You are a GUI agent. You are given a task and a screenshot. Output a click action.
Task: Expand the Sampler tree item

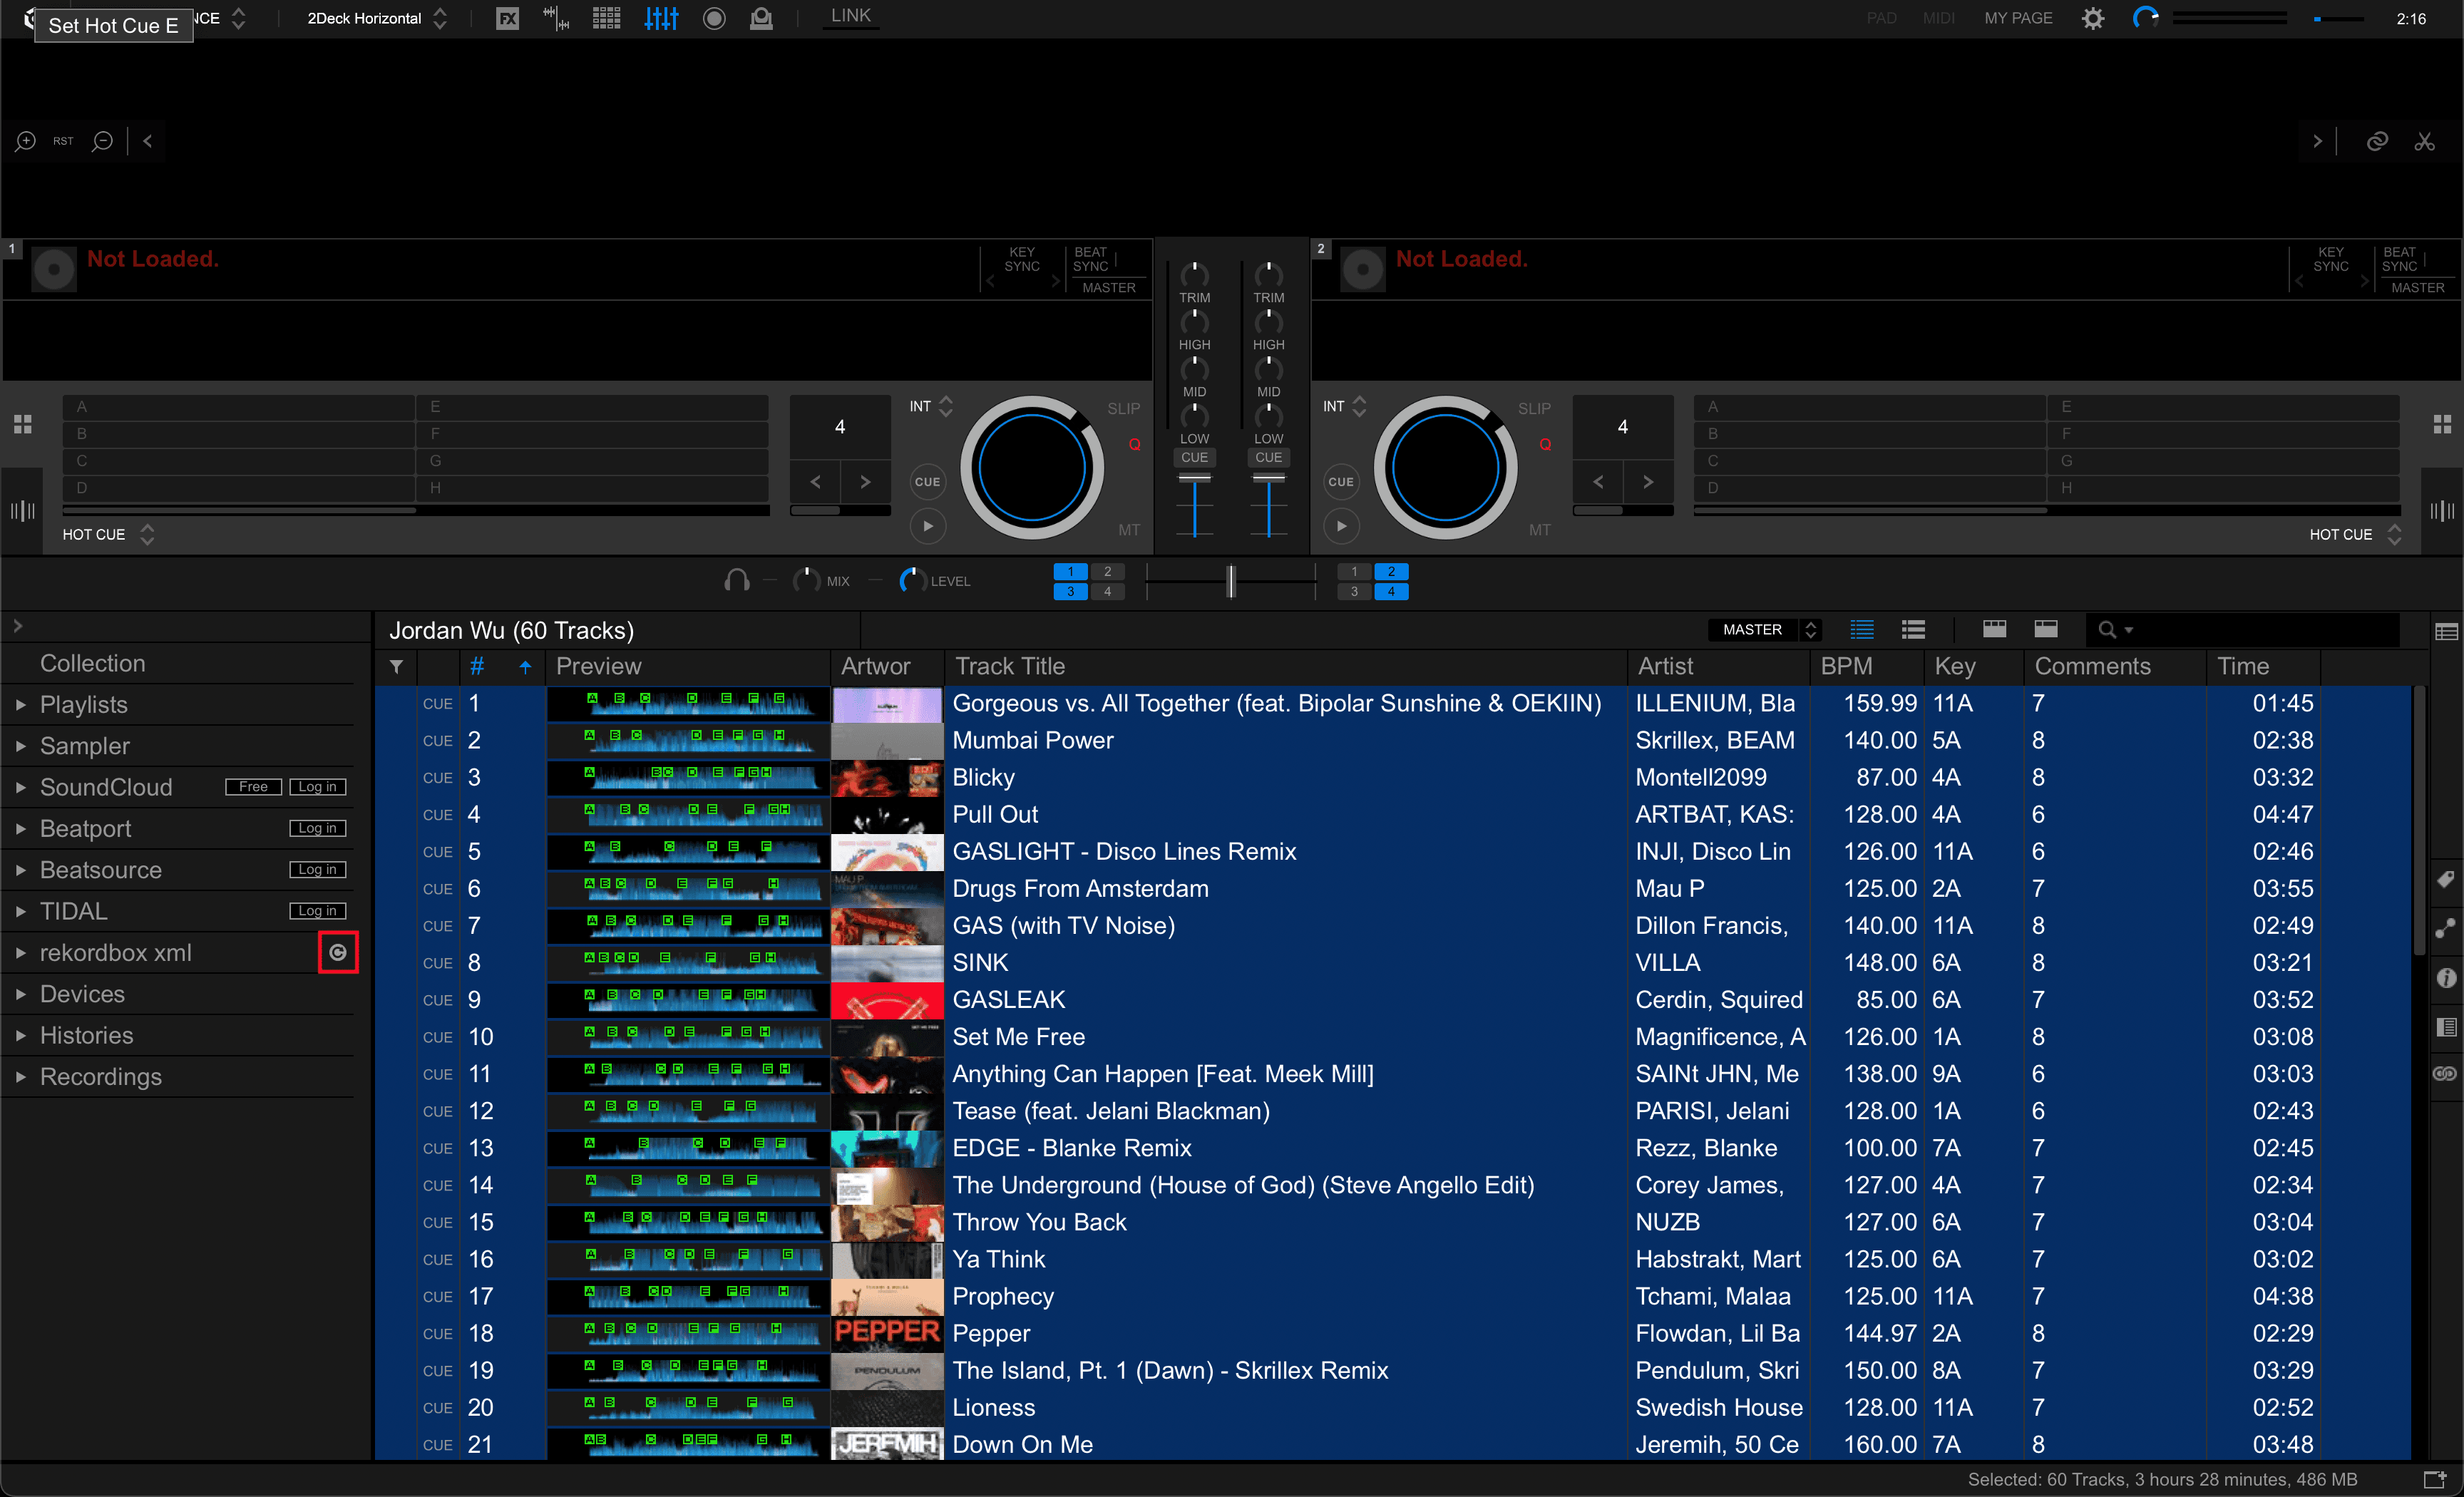21,746
